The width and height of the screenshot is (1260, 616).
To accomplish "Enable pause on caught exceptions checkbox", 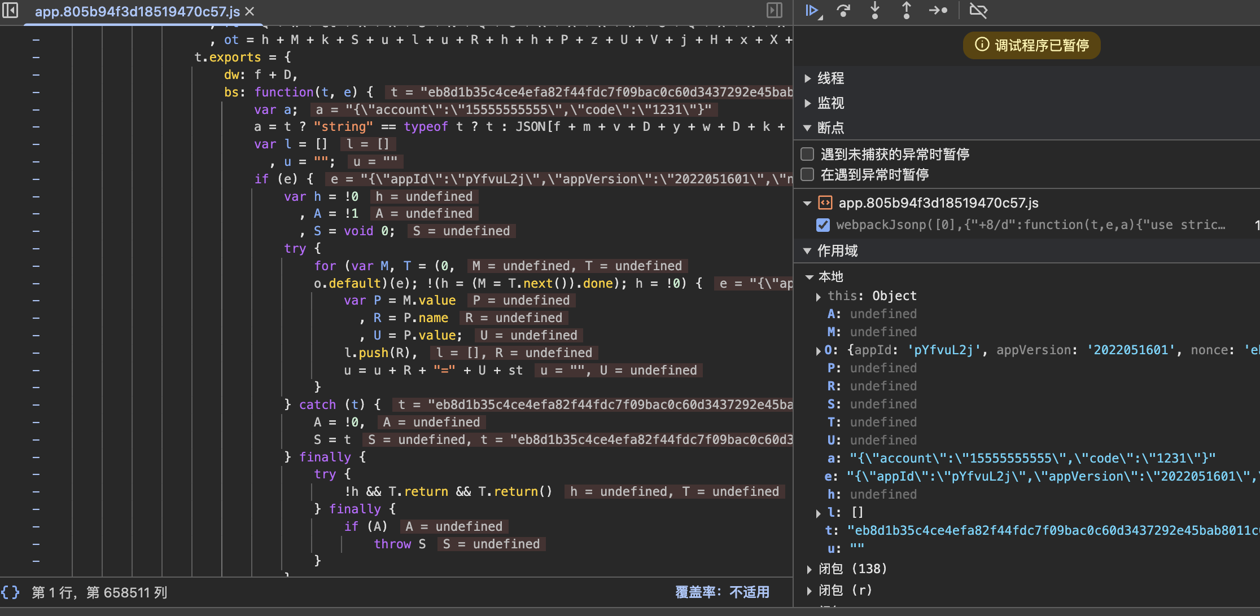I will click(807, 174).
